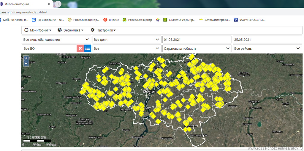Viewport: 304px width, 151px height.
Task: Zoom out the map with minus button
Action: tap(26, 63)
